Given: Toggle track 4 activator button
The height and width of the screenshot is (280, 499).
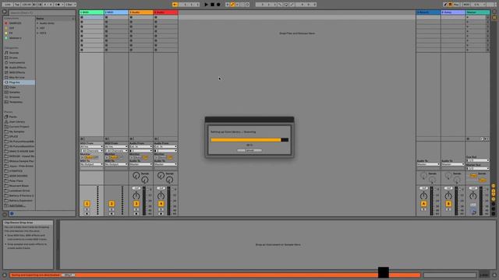Looking at the screenshot, I should pyautogui.click(x=161, y=204).
